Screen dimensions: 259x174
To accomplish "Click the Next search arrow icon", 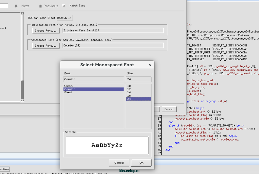I will (x=16, y=6).
